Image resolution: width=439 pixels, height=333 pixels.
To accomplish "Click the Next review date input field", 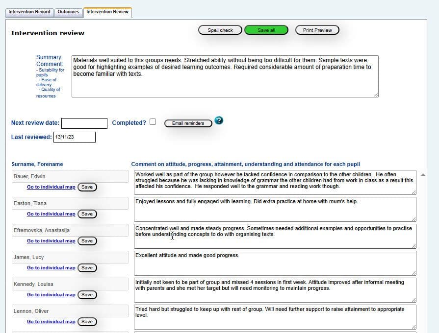I will pos(84,123).
